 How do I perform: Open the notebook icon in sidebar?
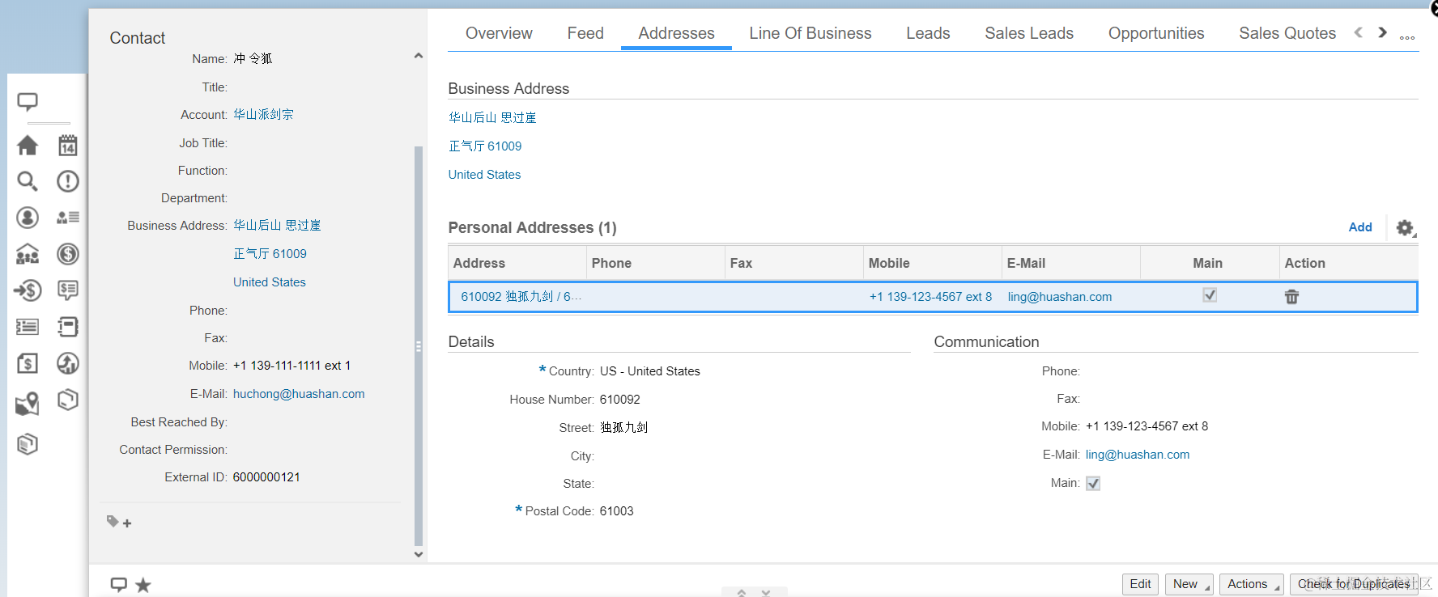click(68, 327)
